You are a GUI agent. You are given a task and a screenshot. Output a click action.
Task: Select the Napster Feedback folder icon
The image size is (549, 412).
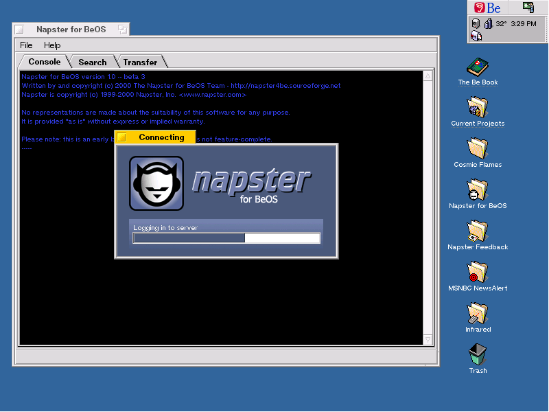(478, 231)
